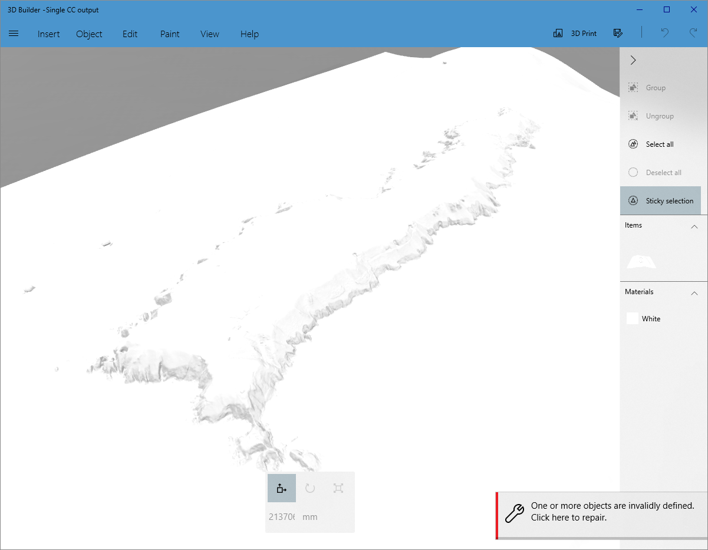Select the Scale tool
The height and width of the screenshot is (550, 708).
click(338, 488)
